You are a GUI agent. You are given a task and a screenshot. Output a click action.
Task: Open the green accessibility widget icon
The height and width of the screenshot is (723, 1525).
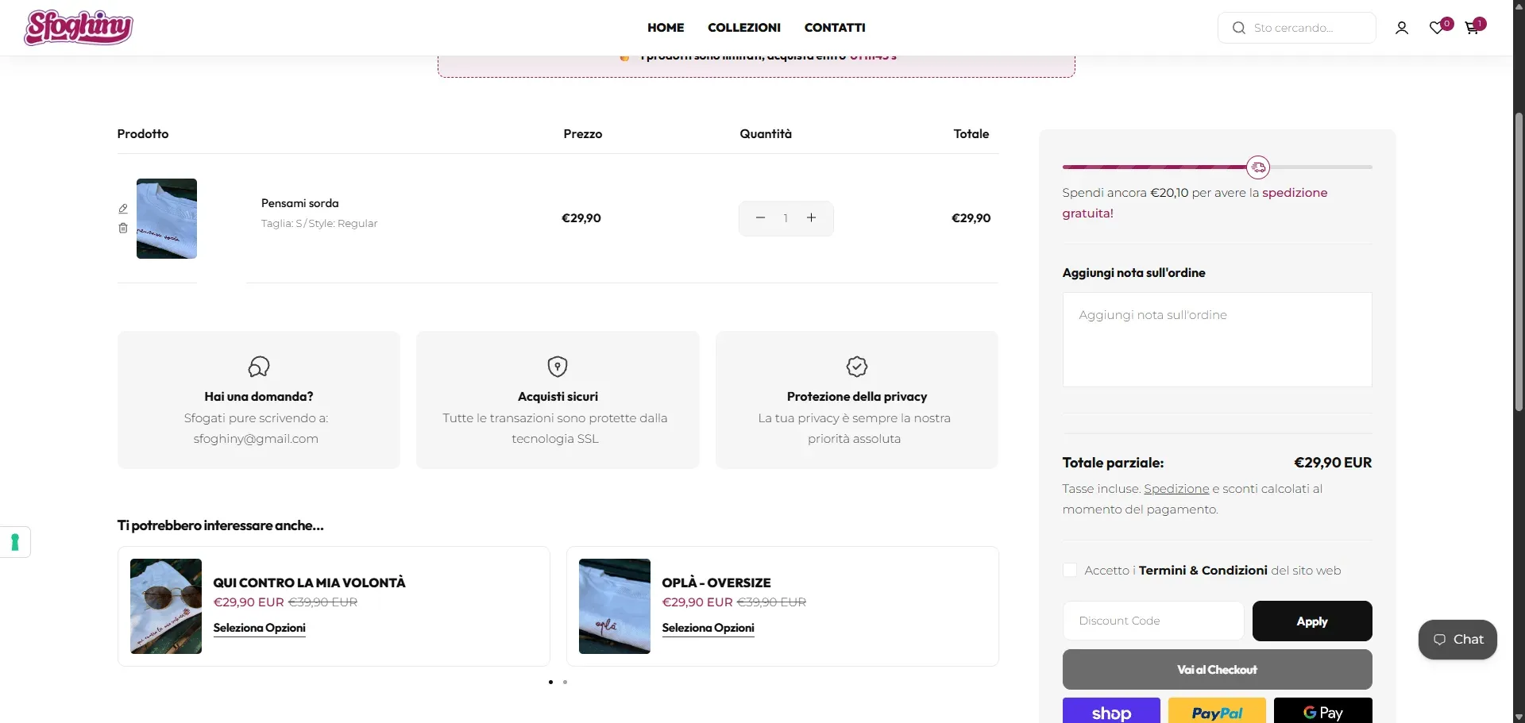[14, 543]
